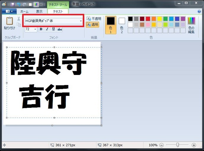This screenshot has height=151, width=204.
Task: Pick the yellow color swatch
Action: click(160, 19)
